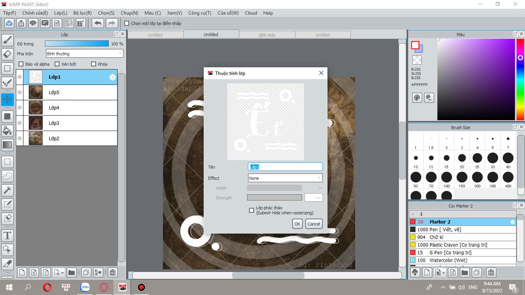525x295 pixels.
Task: Click the Redo arrow in toolbar
Action: 111,24
